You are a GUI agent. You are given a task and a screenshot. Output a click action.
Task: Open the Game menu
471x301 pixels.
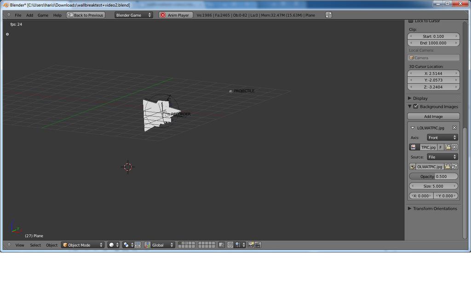(x=43, y=15)
